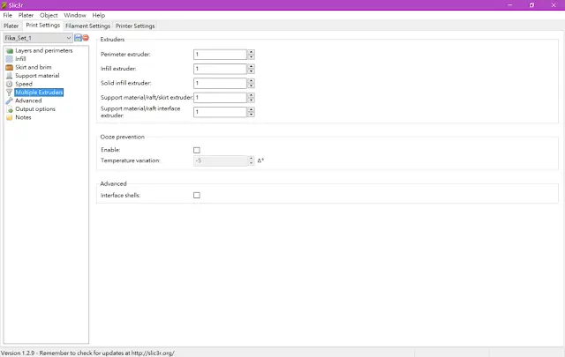This screenshot has width=565, height=357.
Task: Switch to the Filament Settings tab
Action: pos(88,26)
